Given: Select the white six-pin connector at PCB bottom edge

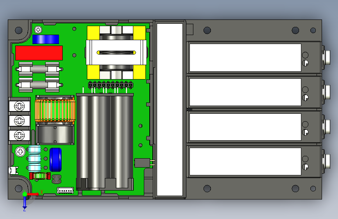Looking at the screenshot, I should click(x=65, y=191).
